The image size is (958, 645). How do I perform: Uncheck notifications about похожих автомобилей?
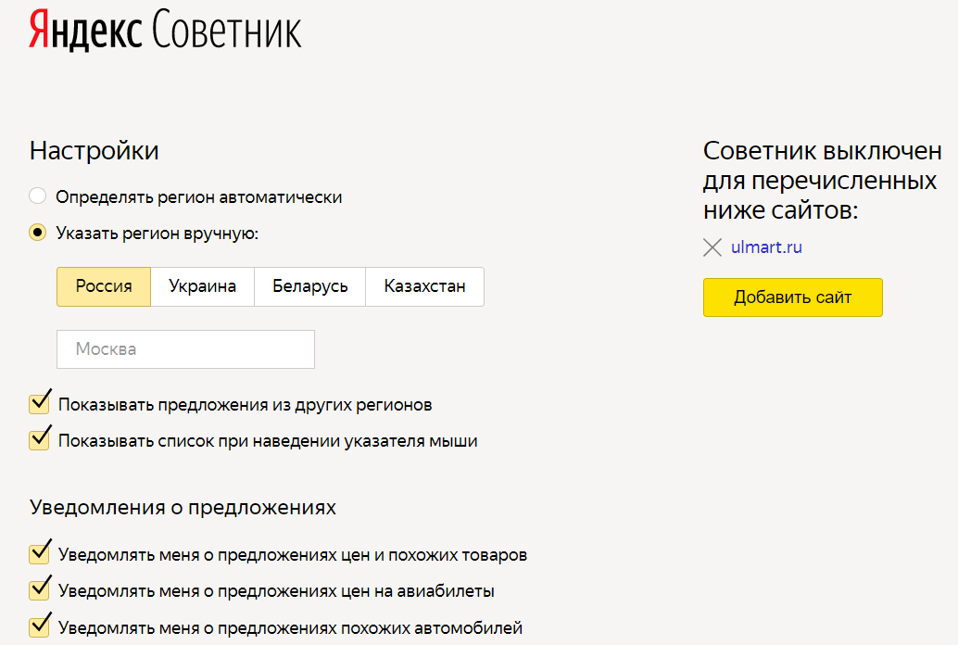pyautogui.click(x=40, y=626)
